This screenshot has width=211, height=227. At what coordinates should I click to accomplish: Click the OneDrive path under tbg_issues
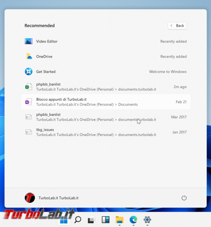pyautogui.click(x=96, y=135)
